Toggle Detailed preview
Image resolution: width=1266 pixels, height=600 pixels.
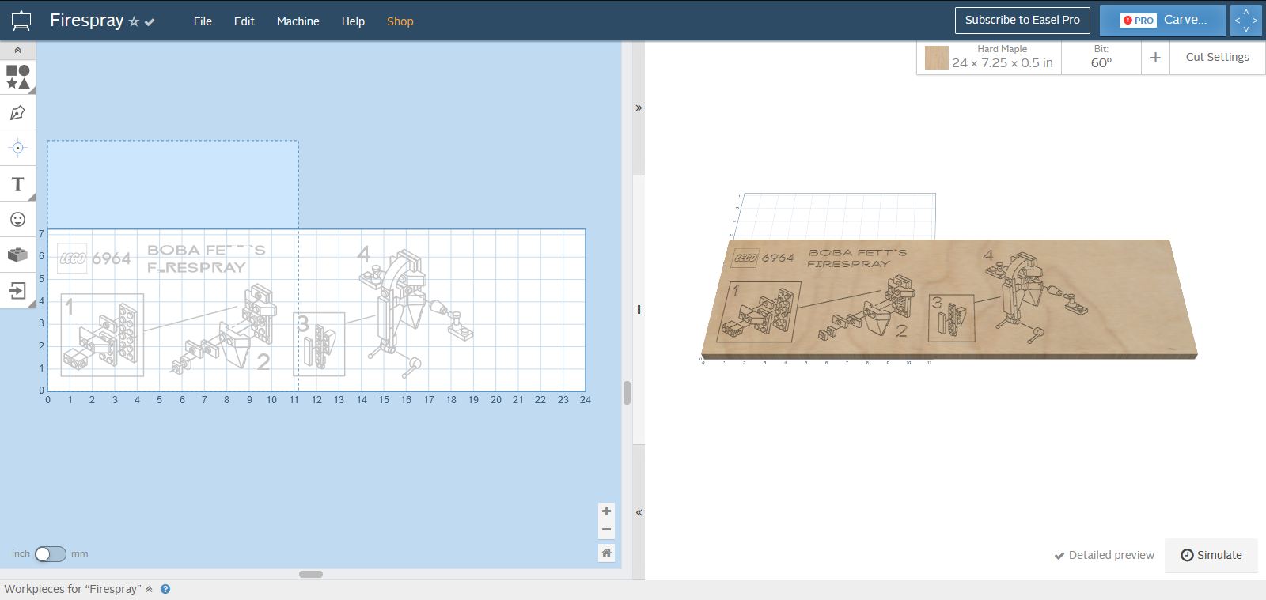(1105, 555)
